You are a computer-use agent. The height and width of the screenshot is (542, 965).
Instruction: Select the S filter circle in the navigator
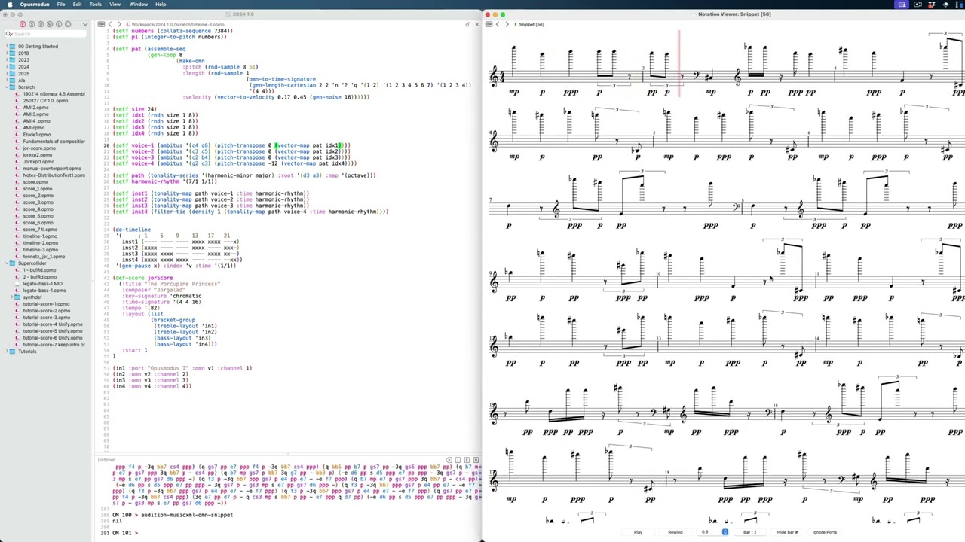point(32,24)
